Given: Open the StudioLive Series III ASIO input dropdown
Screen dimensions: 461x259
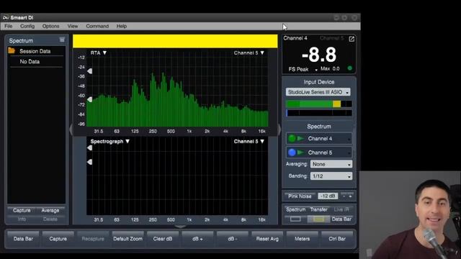Looking at the screenshot, I should (318, 92).
